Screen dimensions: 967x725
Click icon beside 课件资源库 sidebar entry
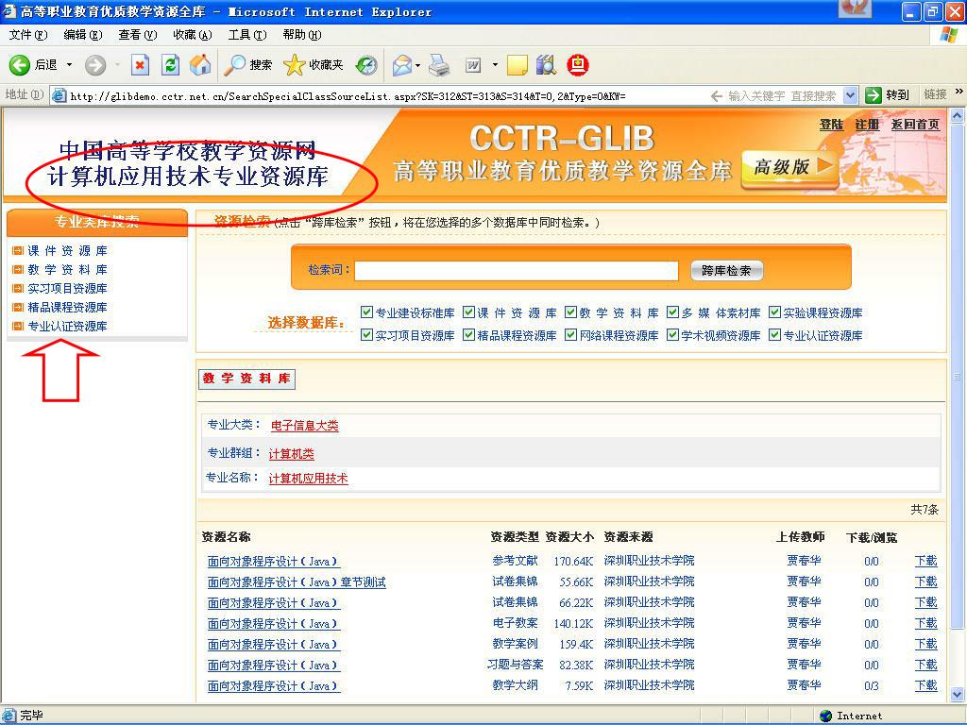pyautogui.click(x=18, y=250)
